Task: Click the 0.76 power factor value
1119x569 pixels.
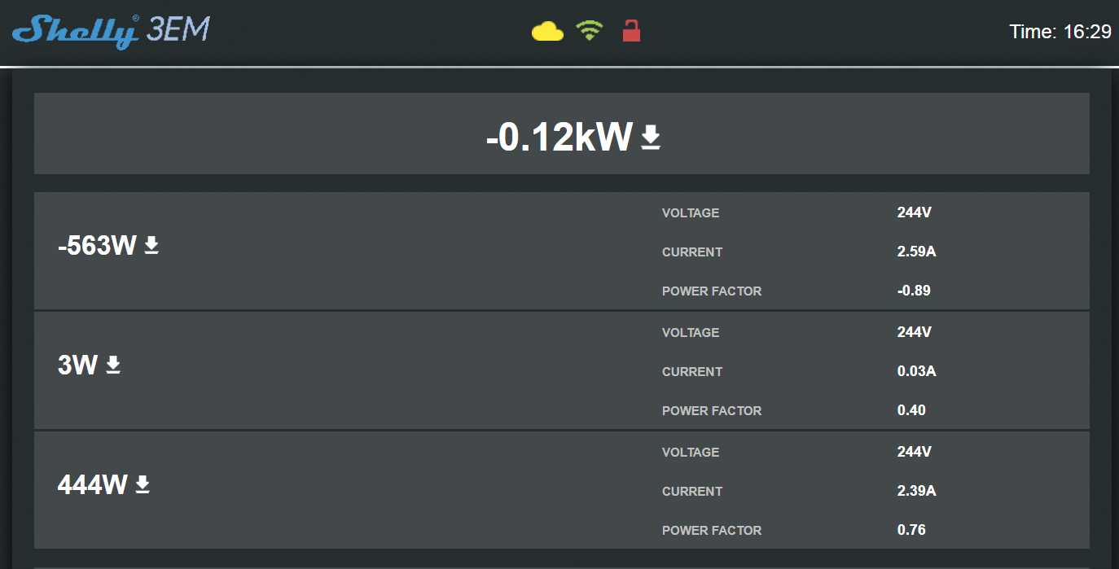Action: [911, 530]
